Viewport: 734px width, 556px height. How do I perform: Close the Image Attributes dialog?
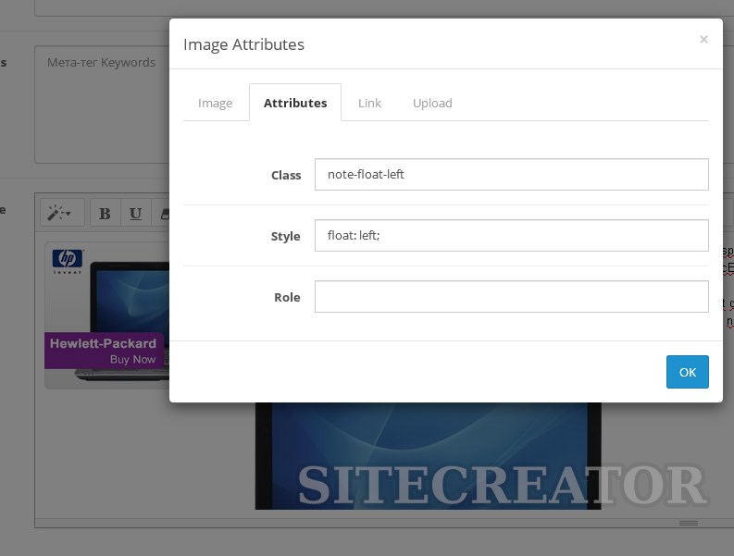tap(703, 40)
